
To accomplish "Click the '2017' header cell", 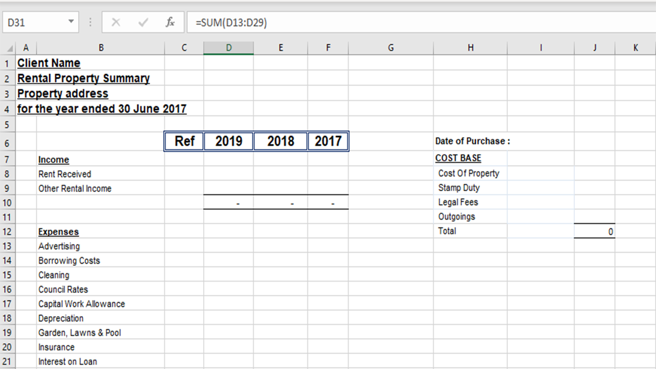I will [x=328, y=141].
